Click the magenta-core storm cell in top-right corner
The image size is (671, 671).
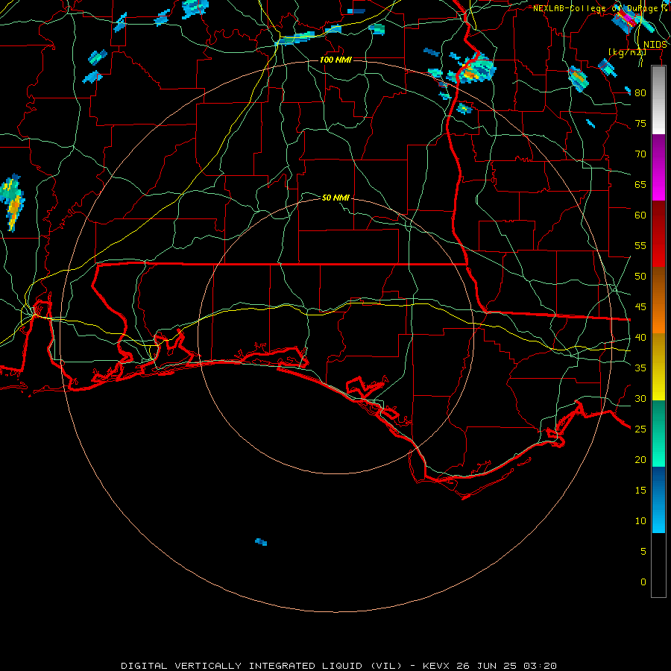(x=626, y=19)
